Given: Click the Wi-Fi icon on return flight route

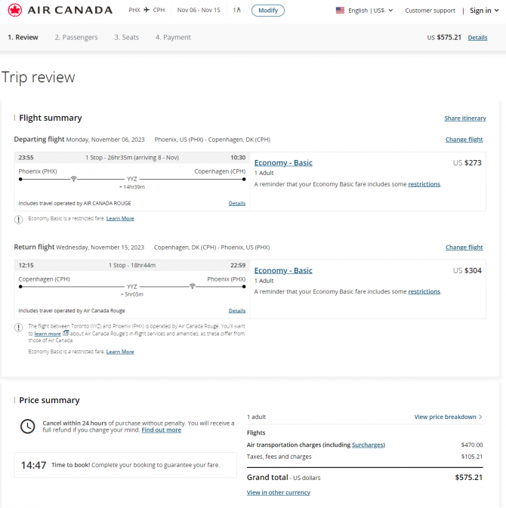Looking at the screenshot, I should [193, 286].
